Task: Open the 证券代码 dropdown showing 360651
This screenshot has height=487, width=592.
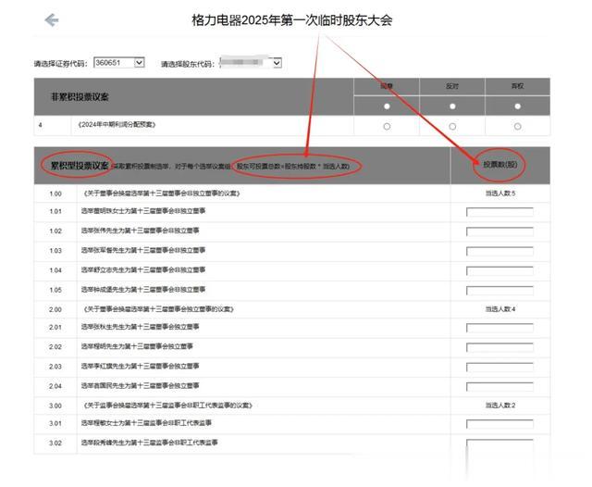Action: (x=119, y=62)
